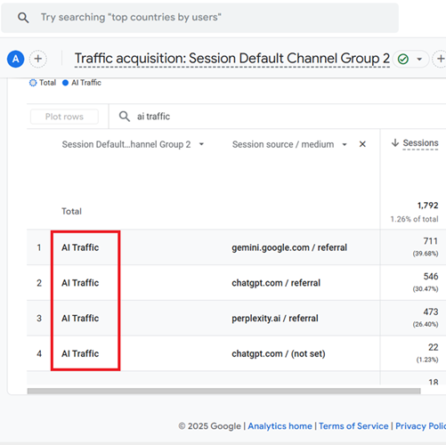The image size is (446, 445).
Task: Click "chatgpt.com / referral" cell
Action: [276, 283]
